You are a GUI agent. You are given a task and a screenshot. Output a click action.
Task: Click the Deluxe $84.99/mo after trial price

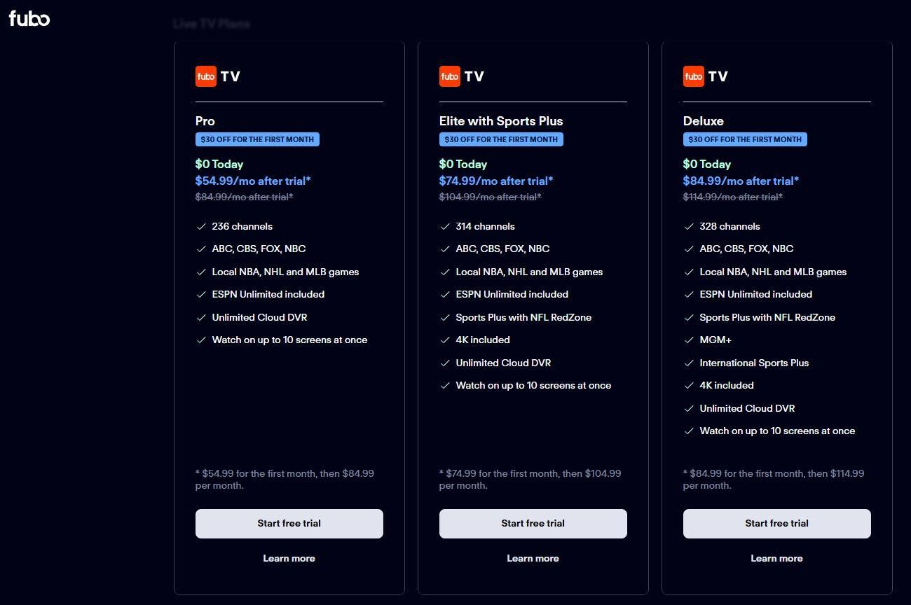tap(741, 181)
